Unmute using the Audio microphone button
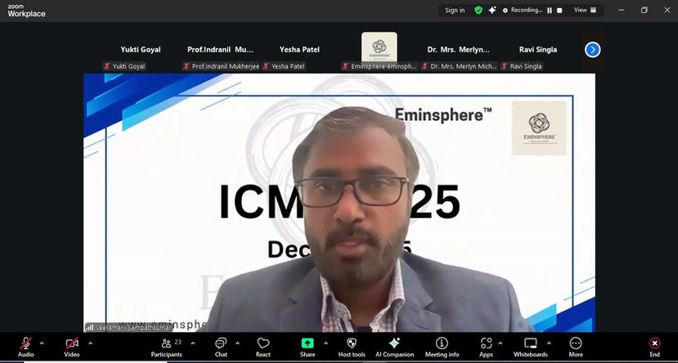This screenshot has height=363, width=678. (26, 347)
